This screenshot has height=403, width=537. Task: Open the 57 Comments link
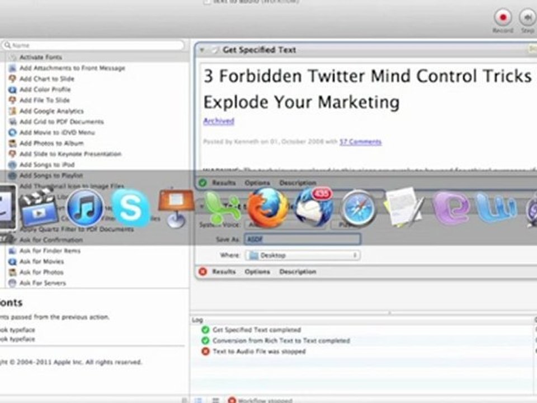tap(360, 142)
